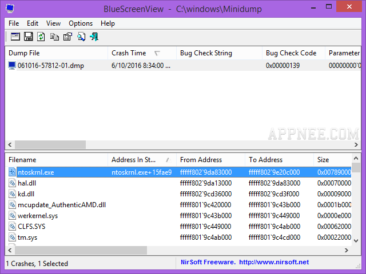Viewport: 366px width, 274px height.
Task: Select the CLFS.SYS filename
Action: tap(31, 227)
